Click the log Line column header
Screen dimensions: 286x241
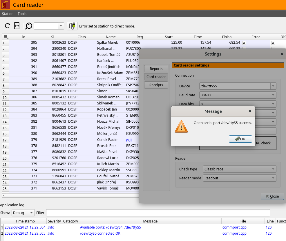270,221
